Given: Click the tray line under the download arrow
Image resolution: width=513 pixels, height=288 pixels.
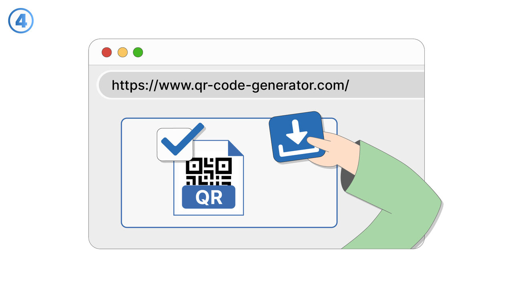Looking at the screenshot, I should point(299,151).
